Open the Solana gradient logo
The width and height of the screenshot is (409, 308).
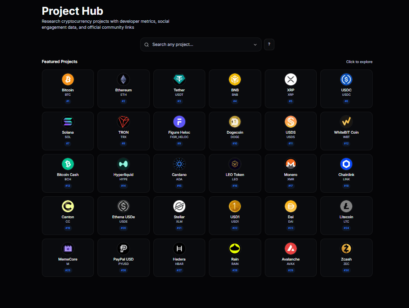click(68, 122)
